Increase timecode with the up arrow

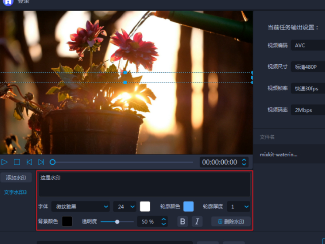pyautogui.click(x=244, y=160)
